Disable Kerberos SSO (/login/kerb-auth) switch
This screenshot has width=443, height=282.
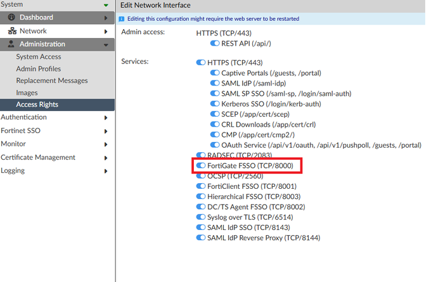point(215,104)
